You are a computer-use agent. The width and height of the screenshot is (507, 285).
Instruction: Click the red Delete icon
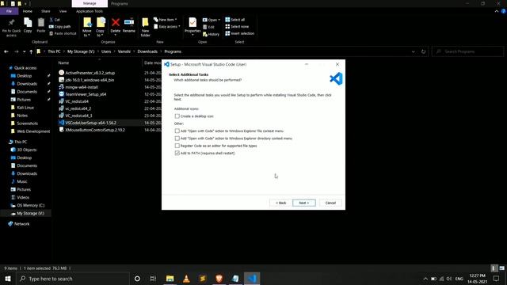click(x=116, y=23)
